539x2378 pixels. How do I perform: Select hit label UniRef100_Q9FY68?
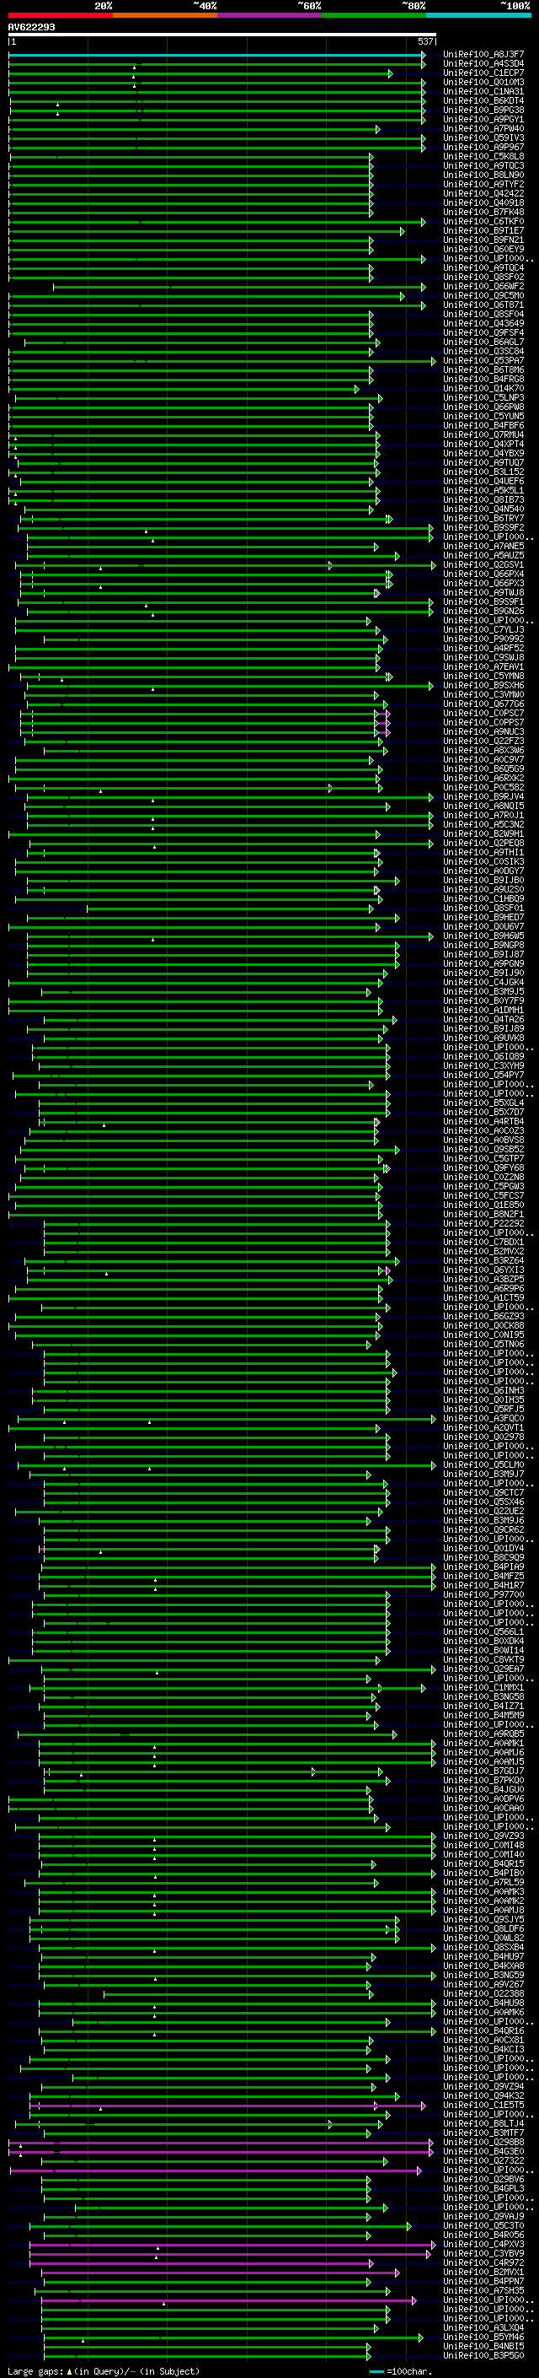[x=483, y=1167]
